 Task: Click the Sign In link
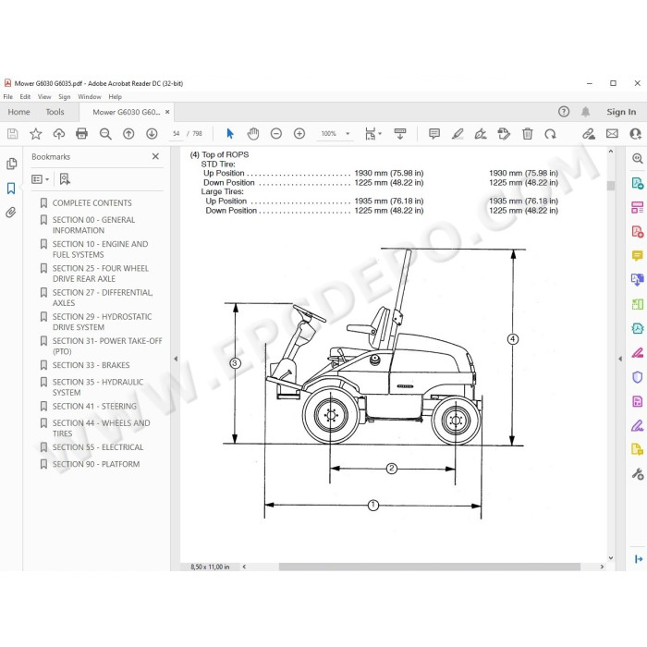pyautogui.click(x=621, y=112)
